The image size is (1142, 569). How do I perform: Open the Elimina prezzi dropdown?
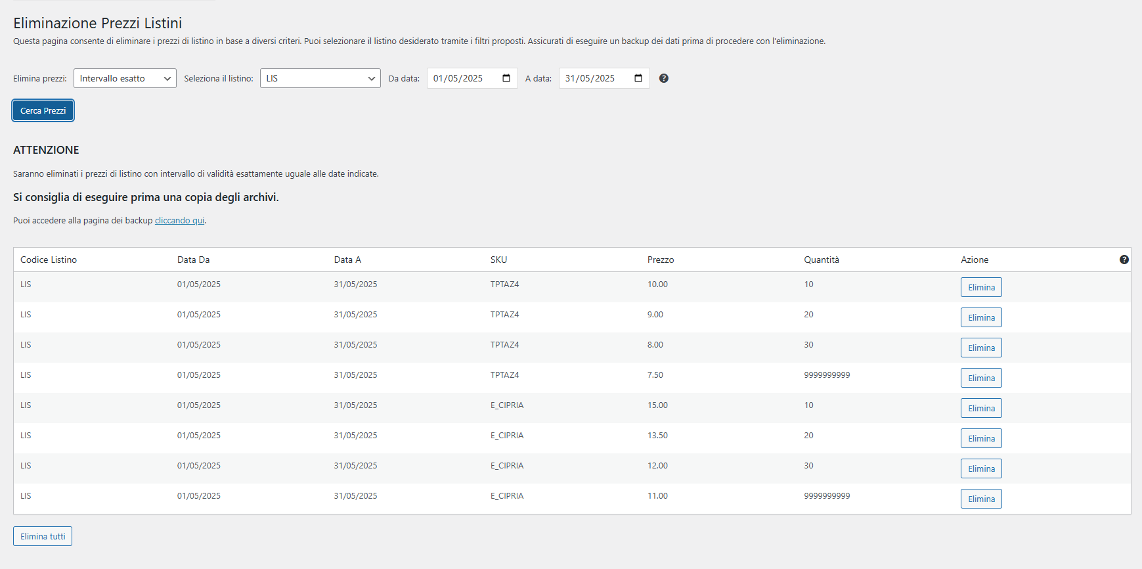pos(125,78)
